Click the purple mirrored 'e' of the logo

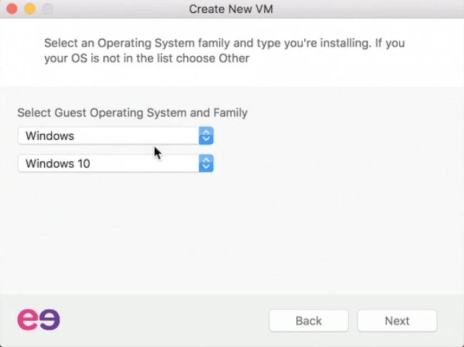[x=49, y=320]
